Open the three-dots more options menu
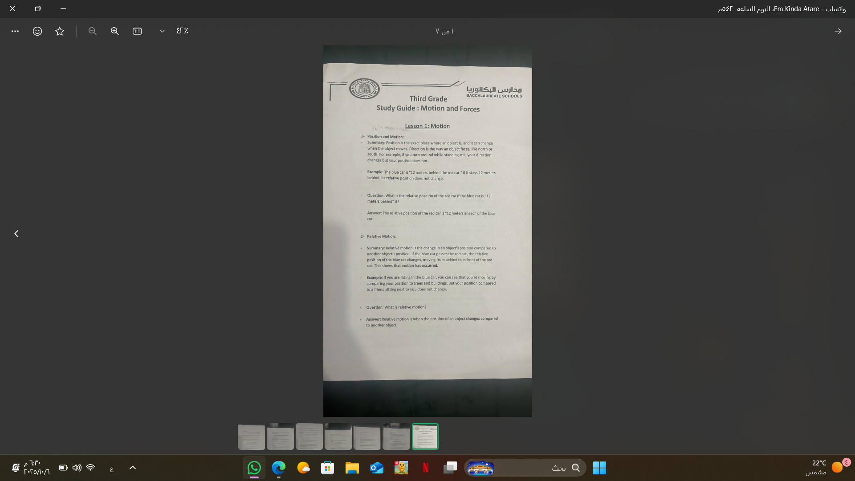This screenshot has height=481, width=855. coord(15,31)
